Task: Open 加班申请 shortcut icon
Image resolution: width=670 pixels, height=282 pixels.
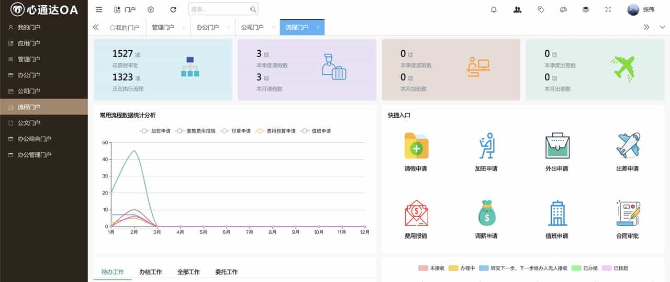Action: pos(486,145)
